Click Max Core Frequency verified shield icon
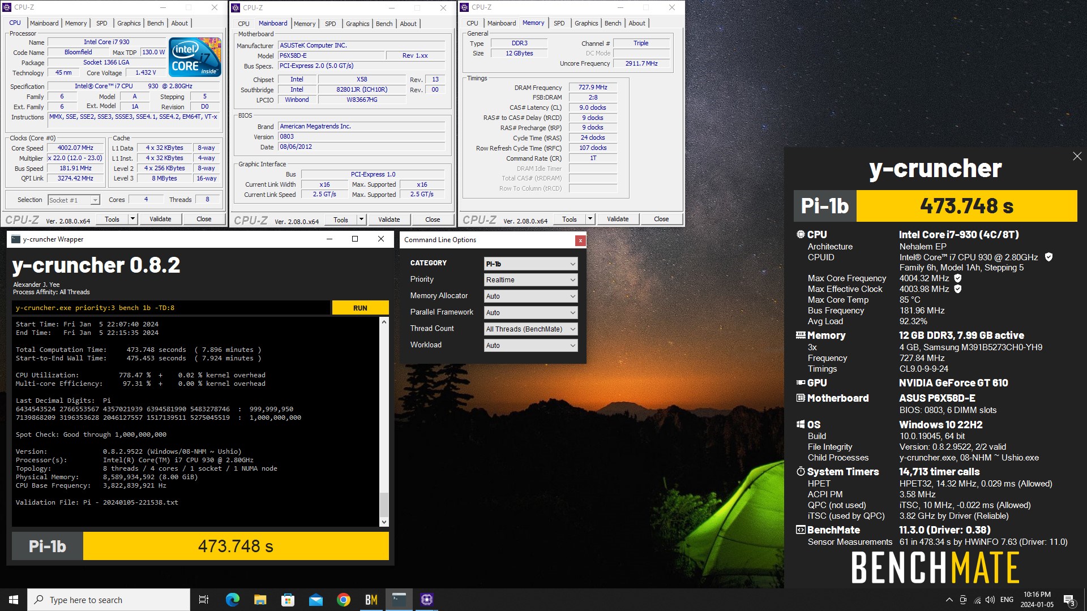 coord(958,278)
